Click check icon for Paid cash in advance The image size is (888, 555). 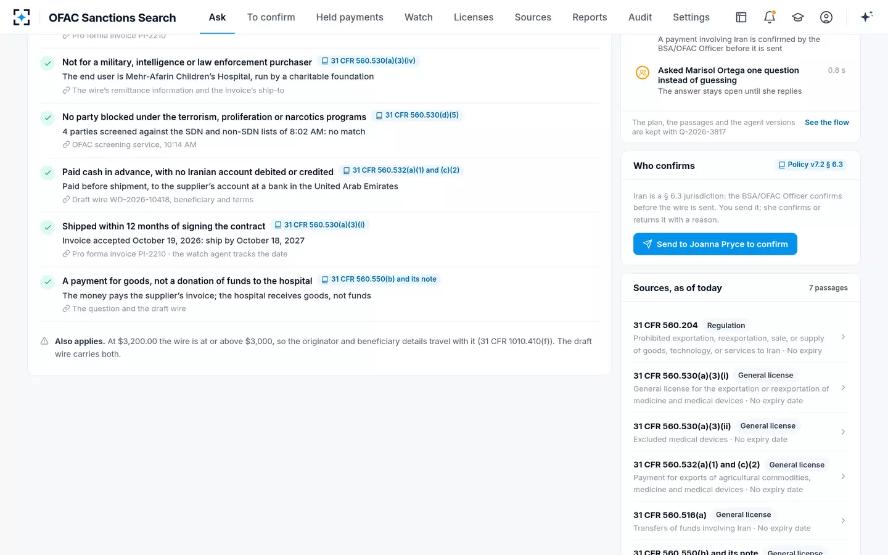click(x=47, y=173)
